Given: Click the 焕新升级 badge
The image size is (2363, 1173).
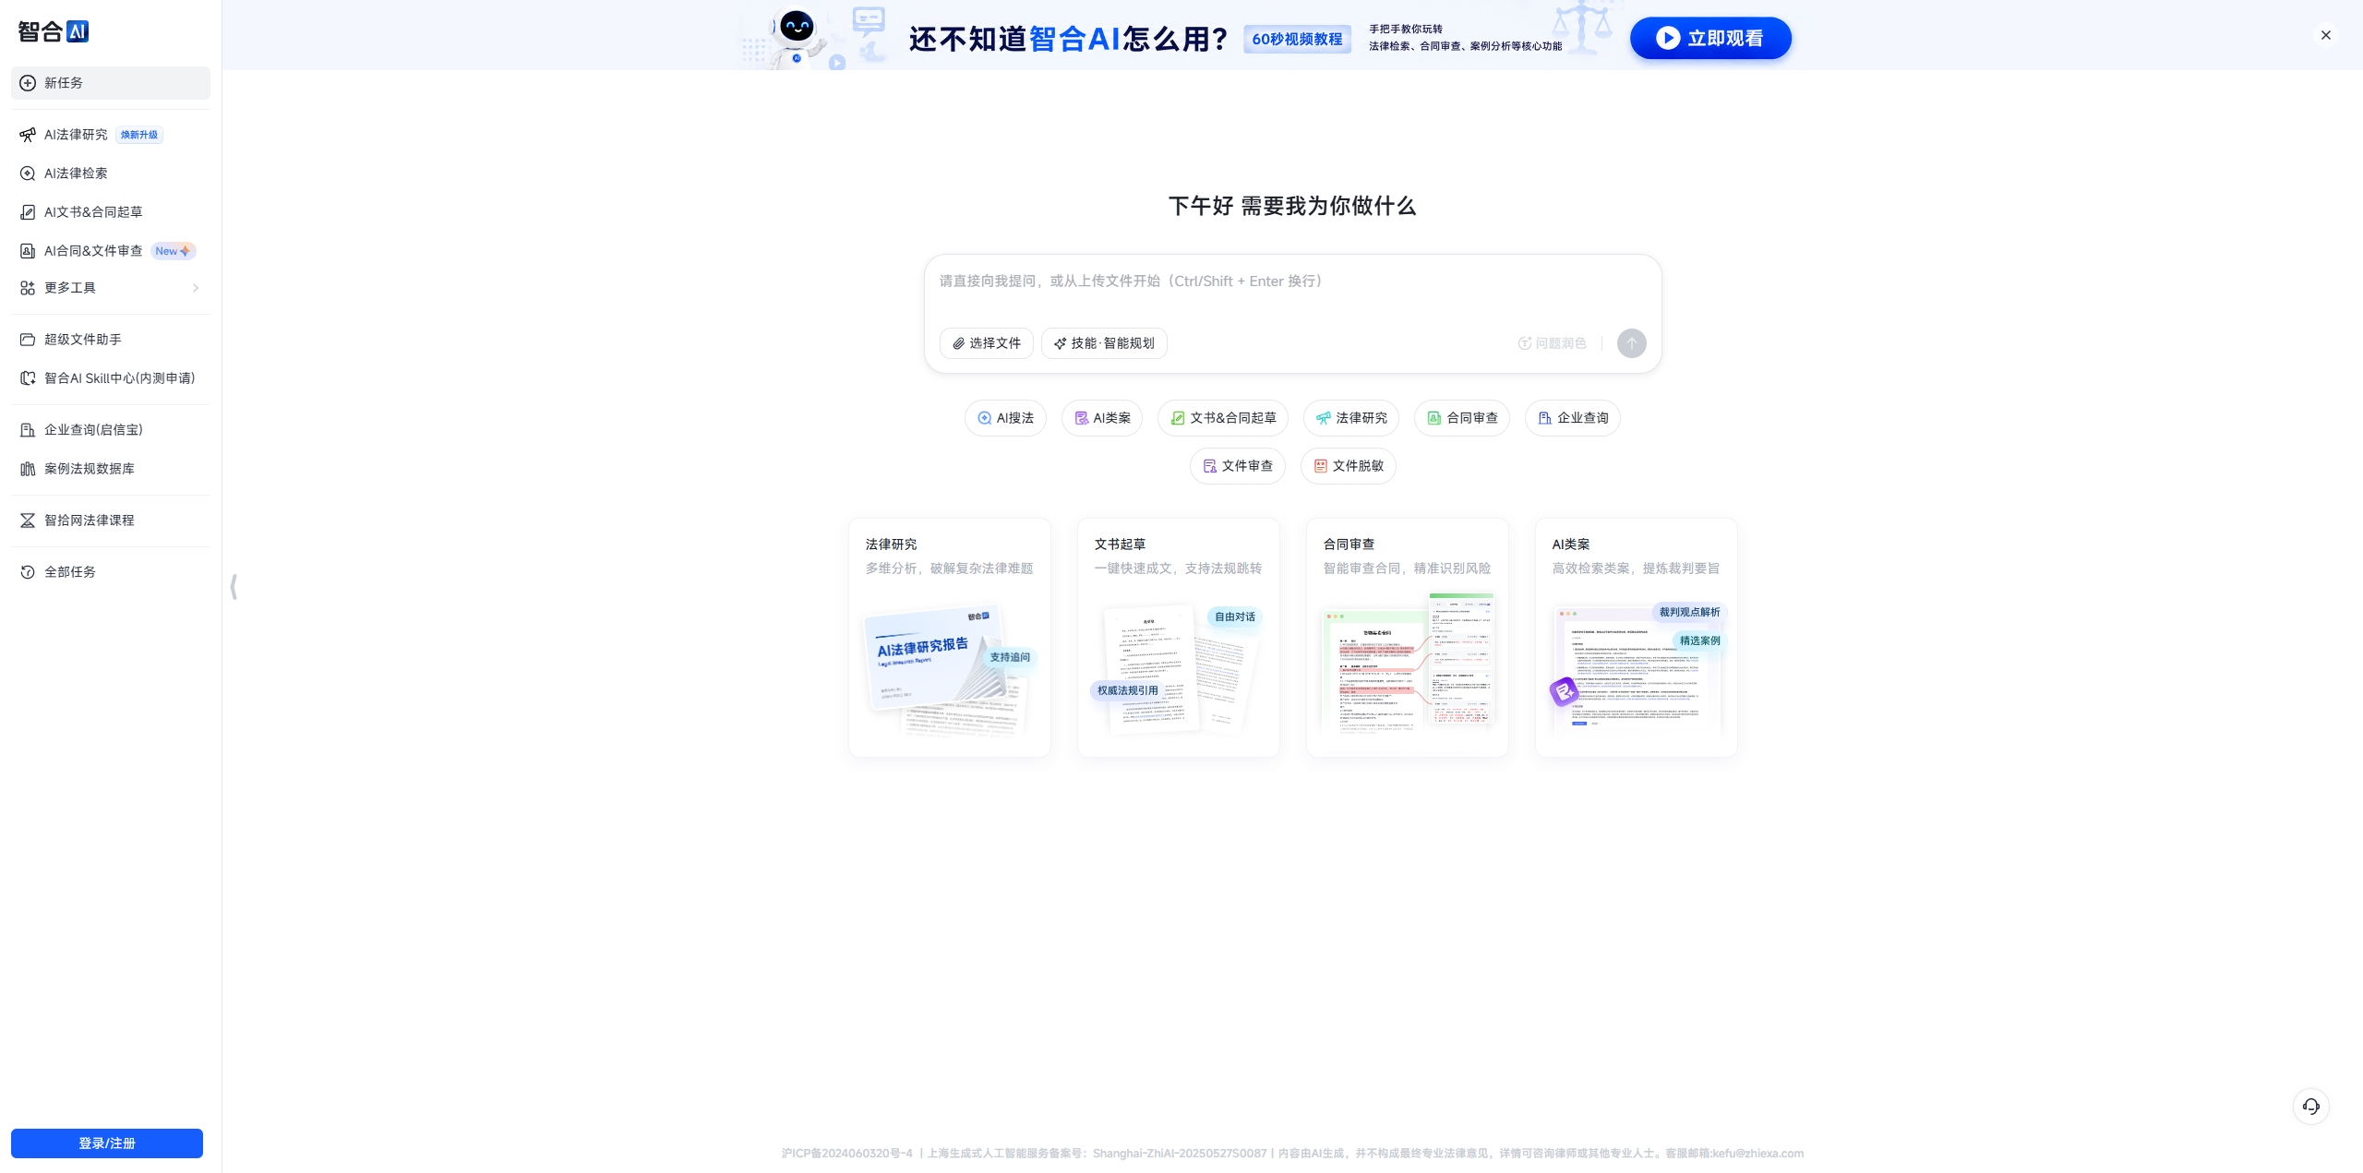Looking at the screenshot, I should [139, 135].
